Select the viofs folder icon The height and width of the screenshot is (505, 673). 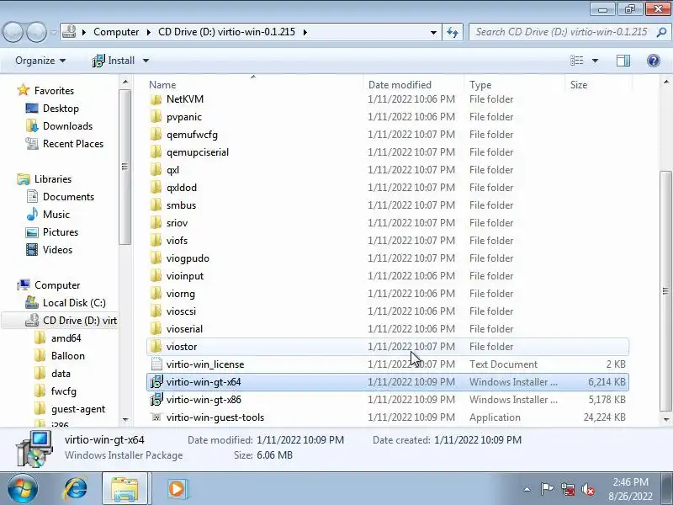click(156, 241)
